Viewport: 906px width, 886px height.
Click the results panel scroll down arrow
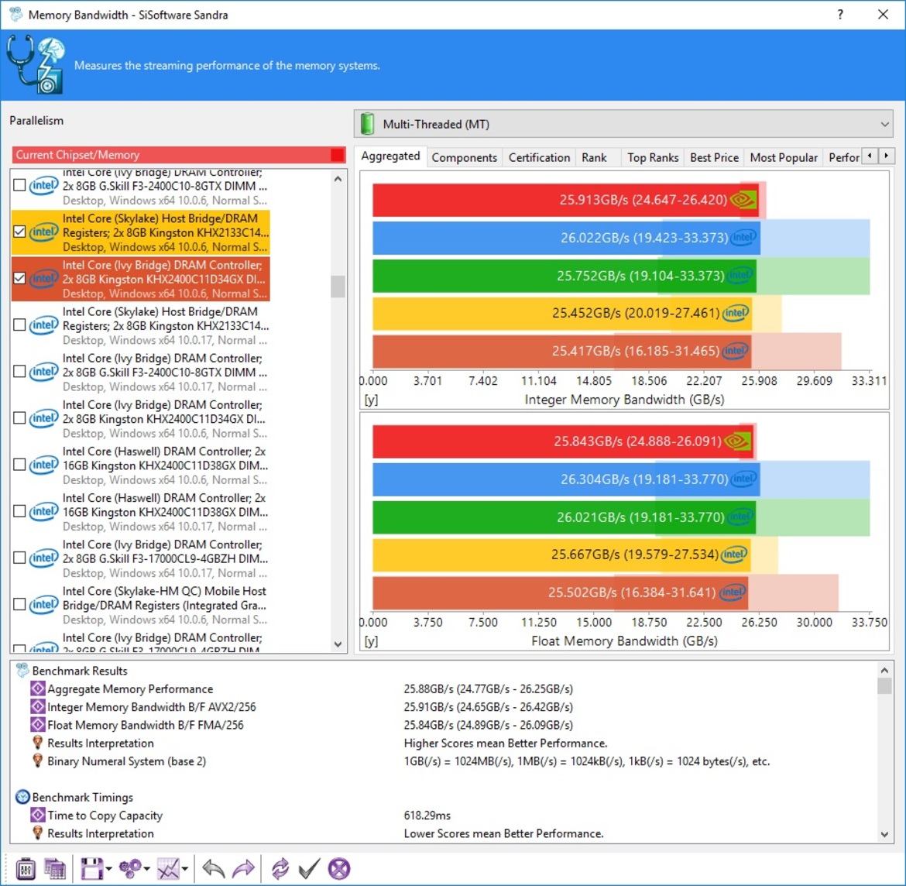pyautogui.click(x=884, y=834)
